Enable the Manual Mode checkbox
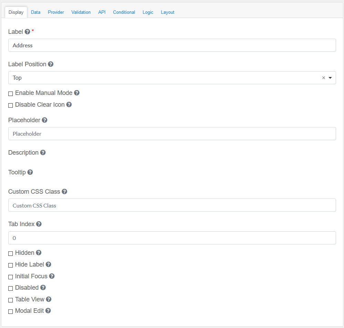344x328 pixels. pos(11,94)
